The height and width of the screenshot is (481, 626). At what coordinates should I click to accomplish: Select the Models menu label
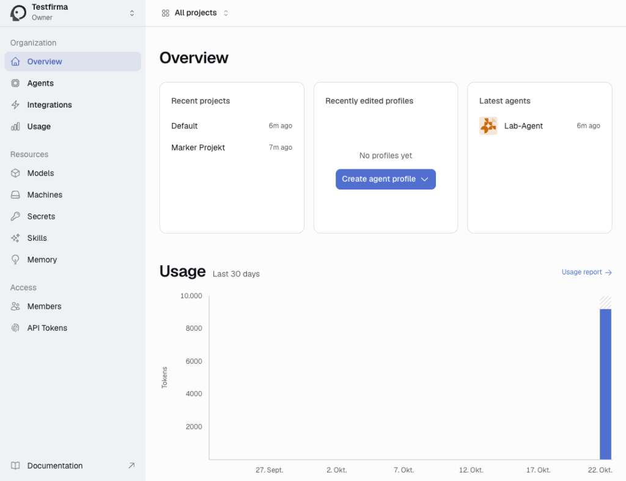[41, 173]
